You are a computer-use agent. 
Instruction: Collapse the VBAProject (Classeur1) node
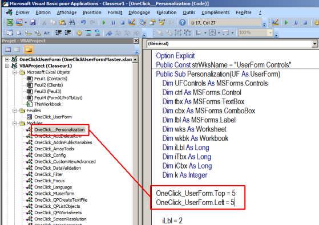[7, 66]
